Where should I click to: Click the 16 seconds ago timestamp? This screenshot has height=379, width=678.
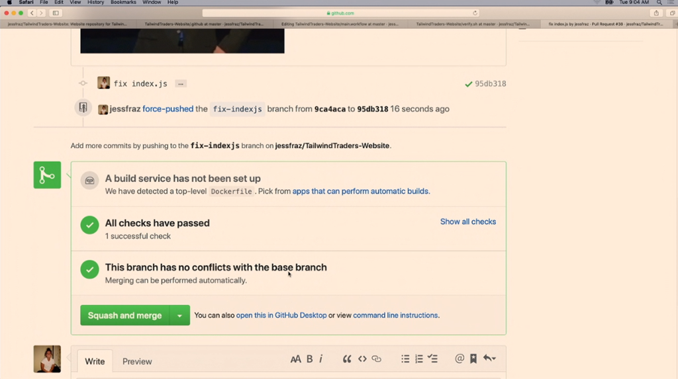(x=420, y=109)
